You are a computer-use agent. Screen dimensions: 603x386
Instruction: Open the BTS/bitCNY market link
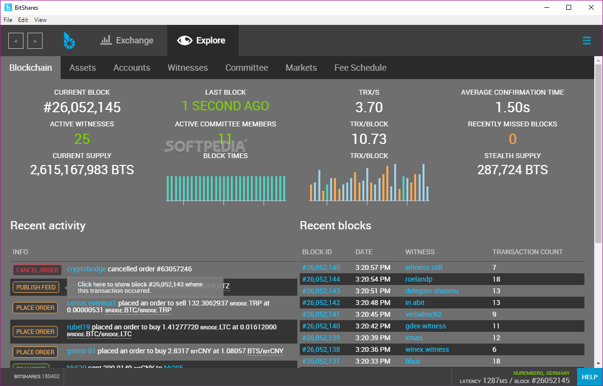[265, 351]
